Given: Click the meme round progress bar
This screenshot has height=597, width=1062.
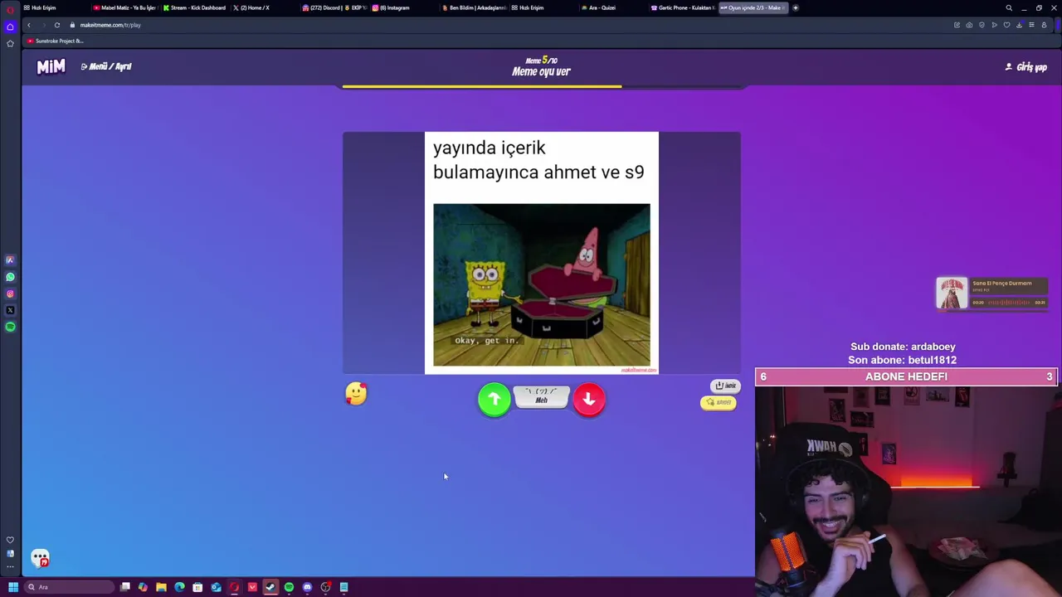Looking at the screenshot, I should click(x=541, y=86).
